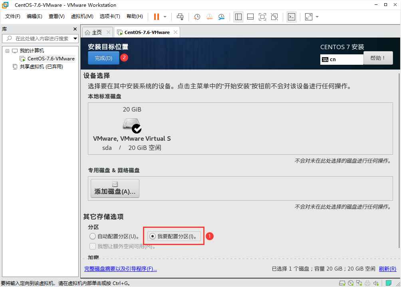
Task: Click the message log status bar icon
Action: pos(389,283)
